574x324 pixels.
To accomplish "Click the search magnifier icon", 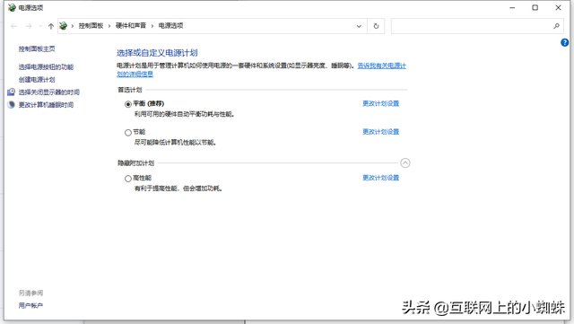I will pos(556,26).
